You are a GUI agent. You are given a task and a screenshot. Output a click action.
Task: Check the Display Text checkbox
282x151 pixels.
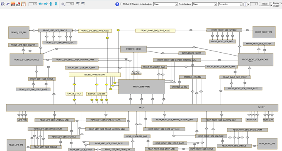(271, 3)
